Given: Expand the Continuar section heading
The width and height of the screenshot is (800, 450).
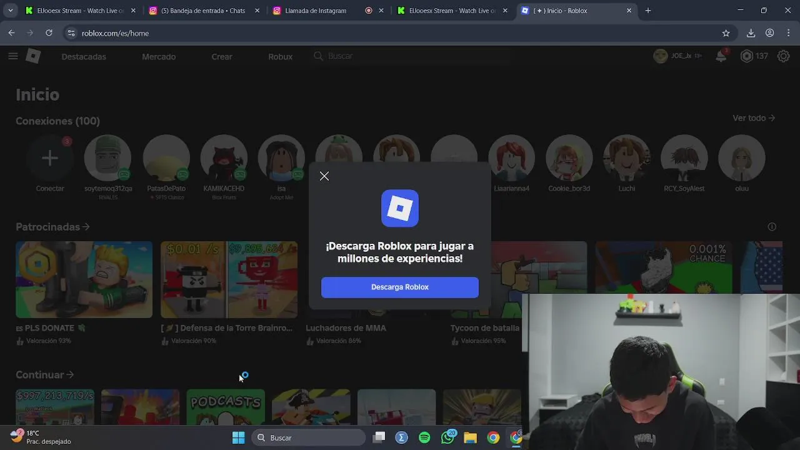Looking at the screenshot, I should [45, 375].
